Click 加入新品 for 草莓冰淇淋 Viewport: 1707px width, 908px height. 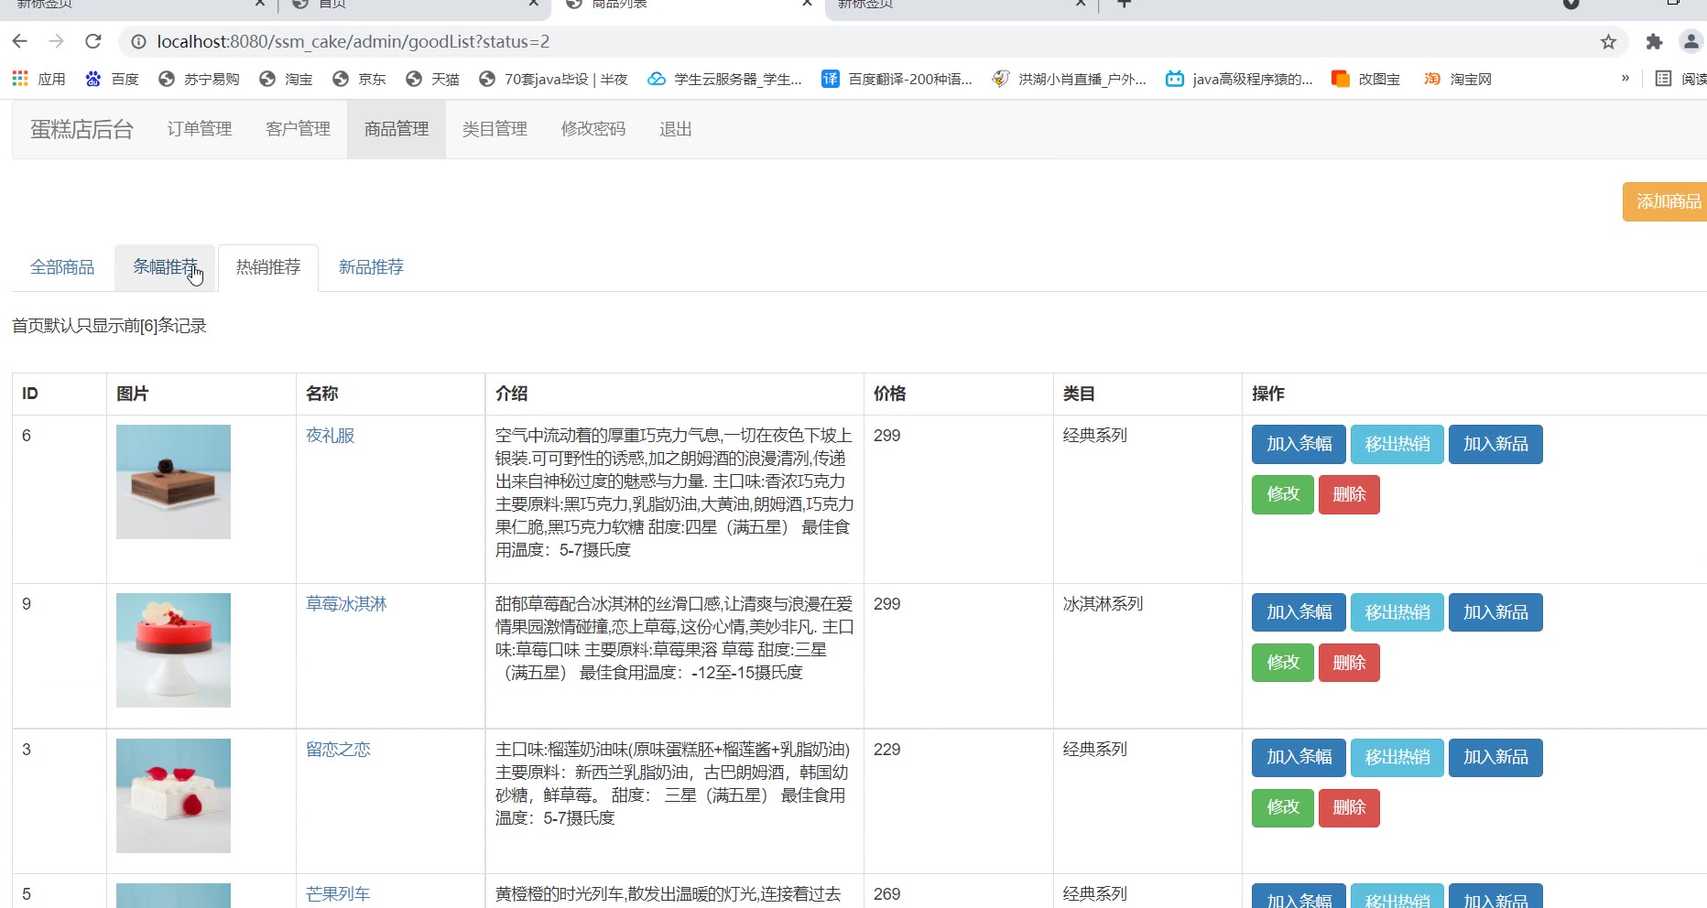tap(1495, 612)
